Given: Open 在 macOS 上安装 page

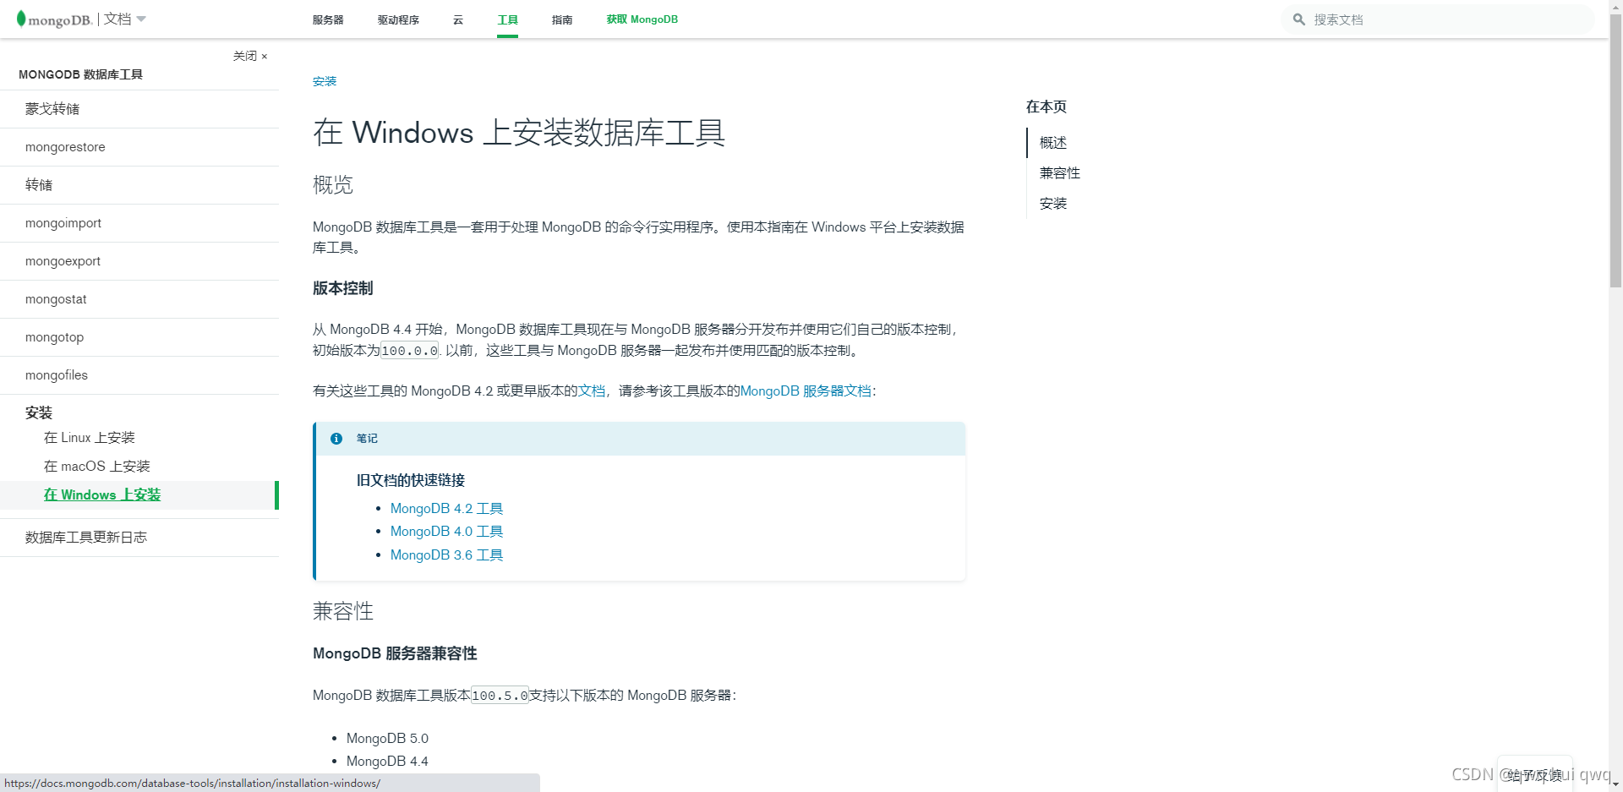Looking at the screenshot, I should click(97, 467).
